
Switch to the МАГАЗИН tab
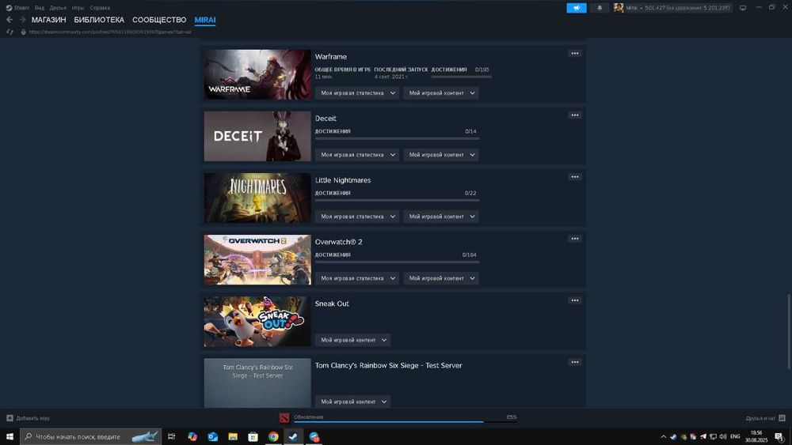pyautogui.click(x=48, y=20)
